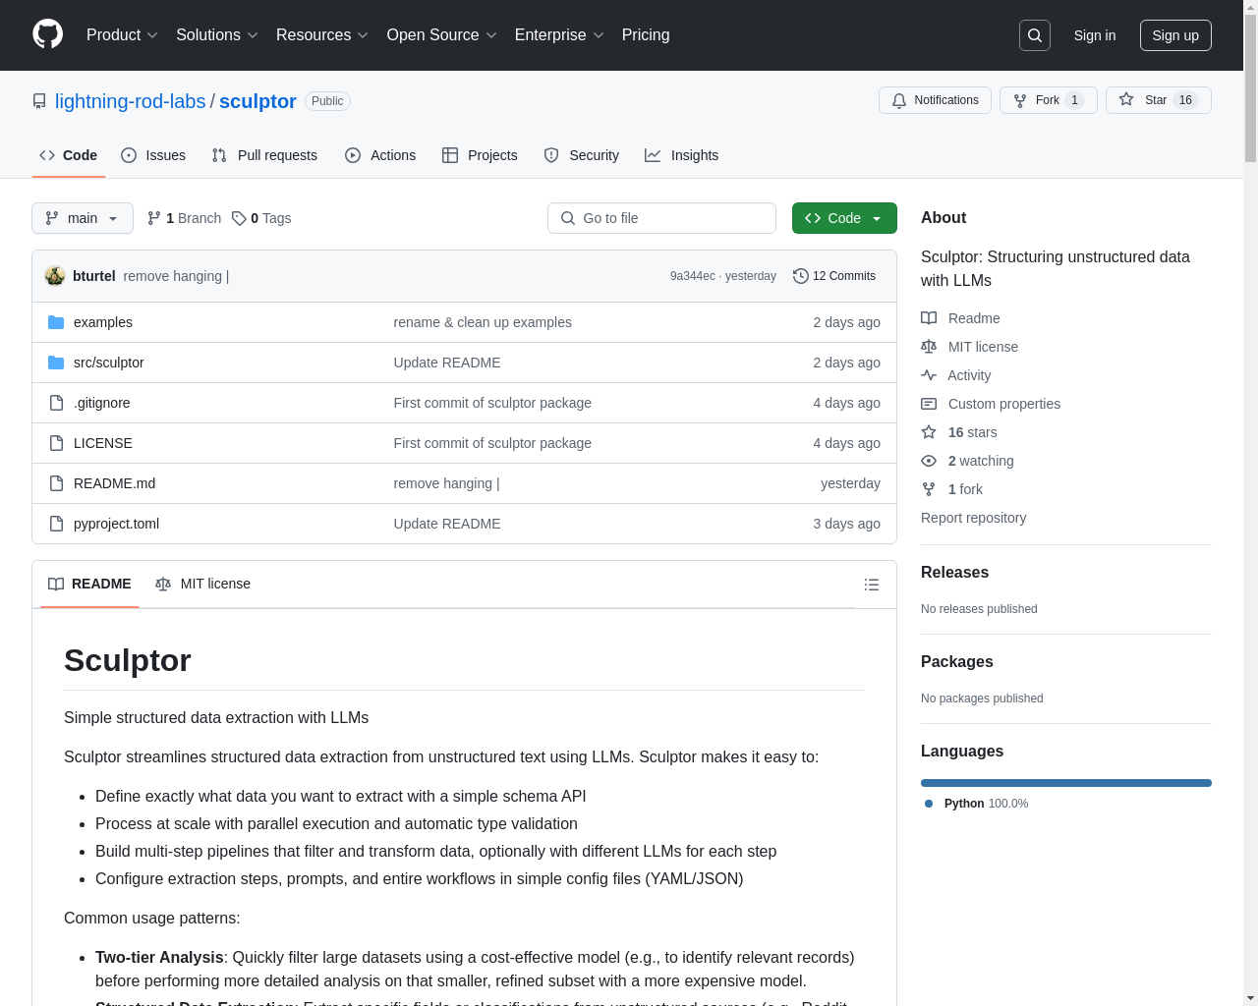Open the Custom properties link
The width and height of the screenshot is (1258, 1006).
click(1004, 404)
